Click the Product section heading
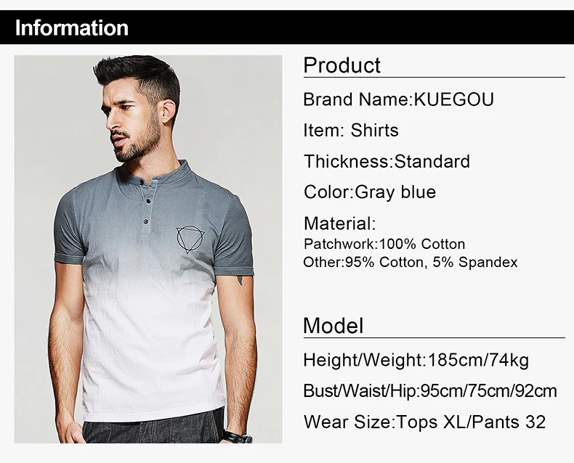This screenshot has width=574, height=463. tap(342, 65)
